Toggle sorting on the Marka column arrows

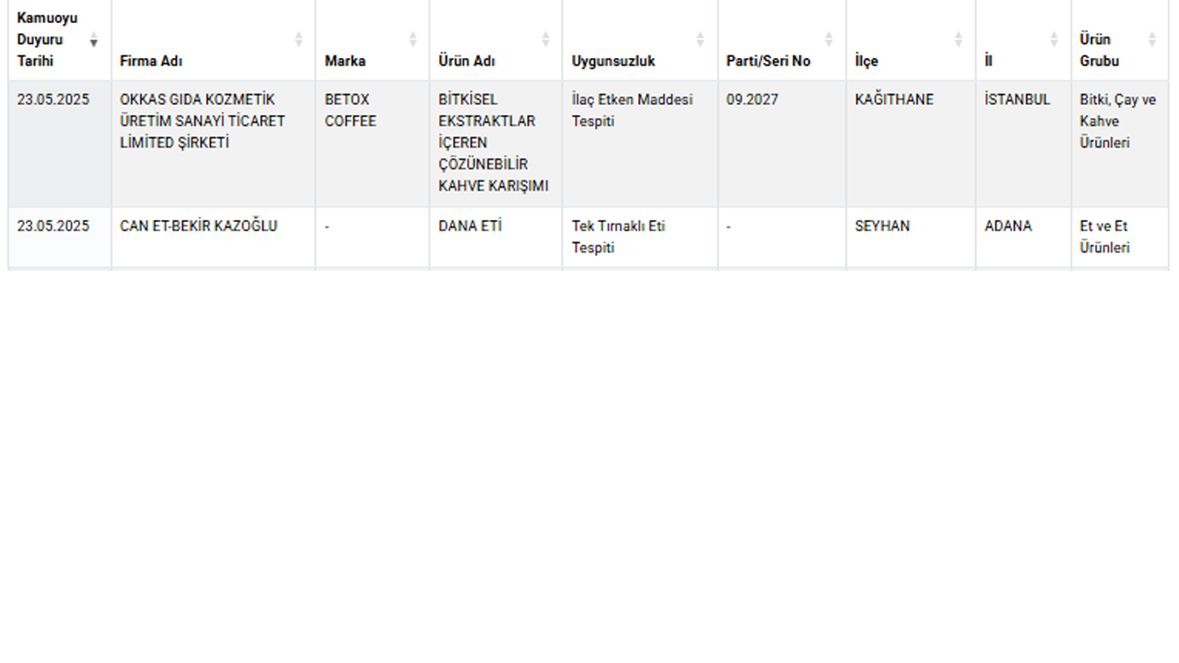pos(413,40)
